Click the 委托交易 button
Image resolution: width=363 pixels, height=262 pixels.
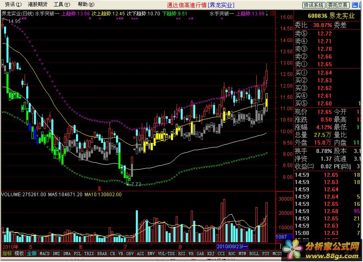(338, 5)
